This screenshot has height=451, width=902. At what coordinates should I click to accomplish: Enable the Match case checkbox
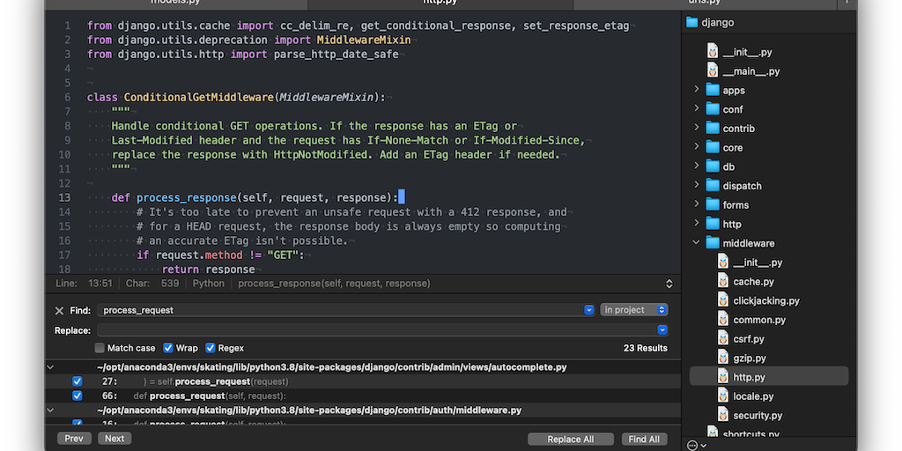coord(100,348)
